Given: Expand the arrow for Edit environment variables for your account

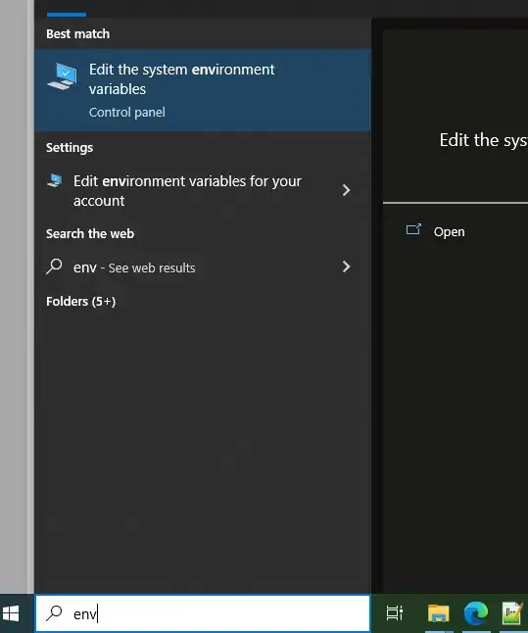Looking at the screenshot, I should point(346,190).
